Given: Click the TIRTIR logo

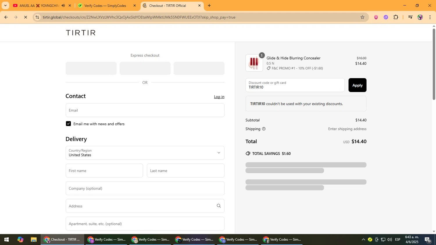Looking at the screenshot, I should tap(81, 33).
